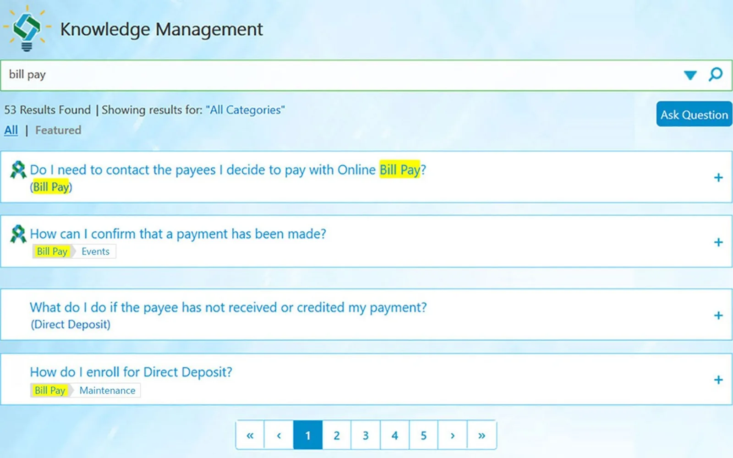Image resolution: width=733 pixels, height=458 pixels.
Task: Open 'What do I do if the payee' question
Action: tap(228, 307)
